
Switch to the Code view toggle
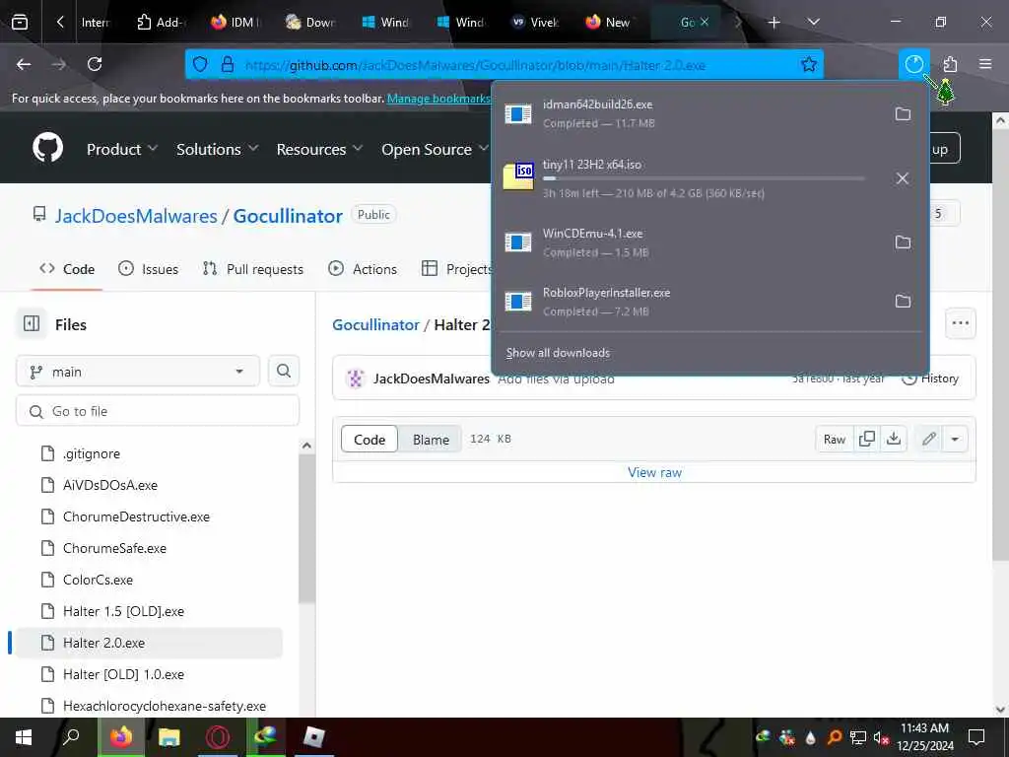370,439
